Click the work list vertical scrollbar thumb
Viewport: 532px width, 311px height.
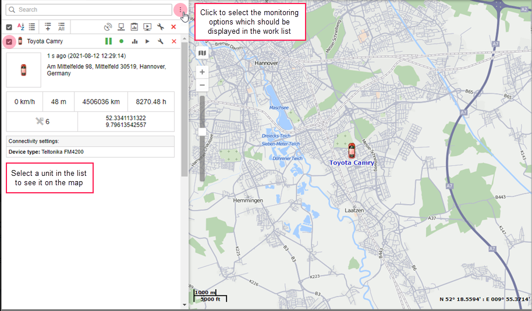[x=185, y=109]
